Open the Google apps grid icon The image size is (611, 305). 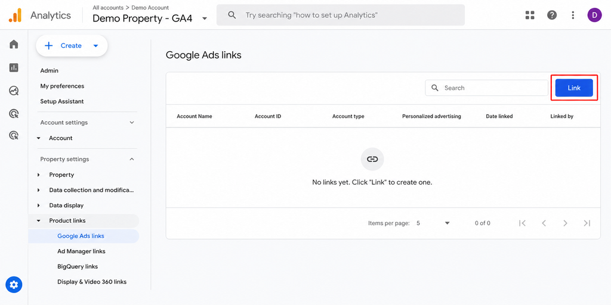click(530, 15)
